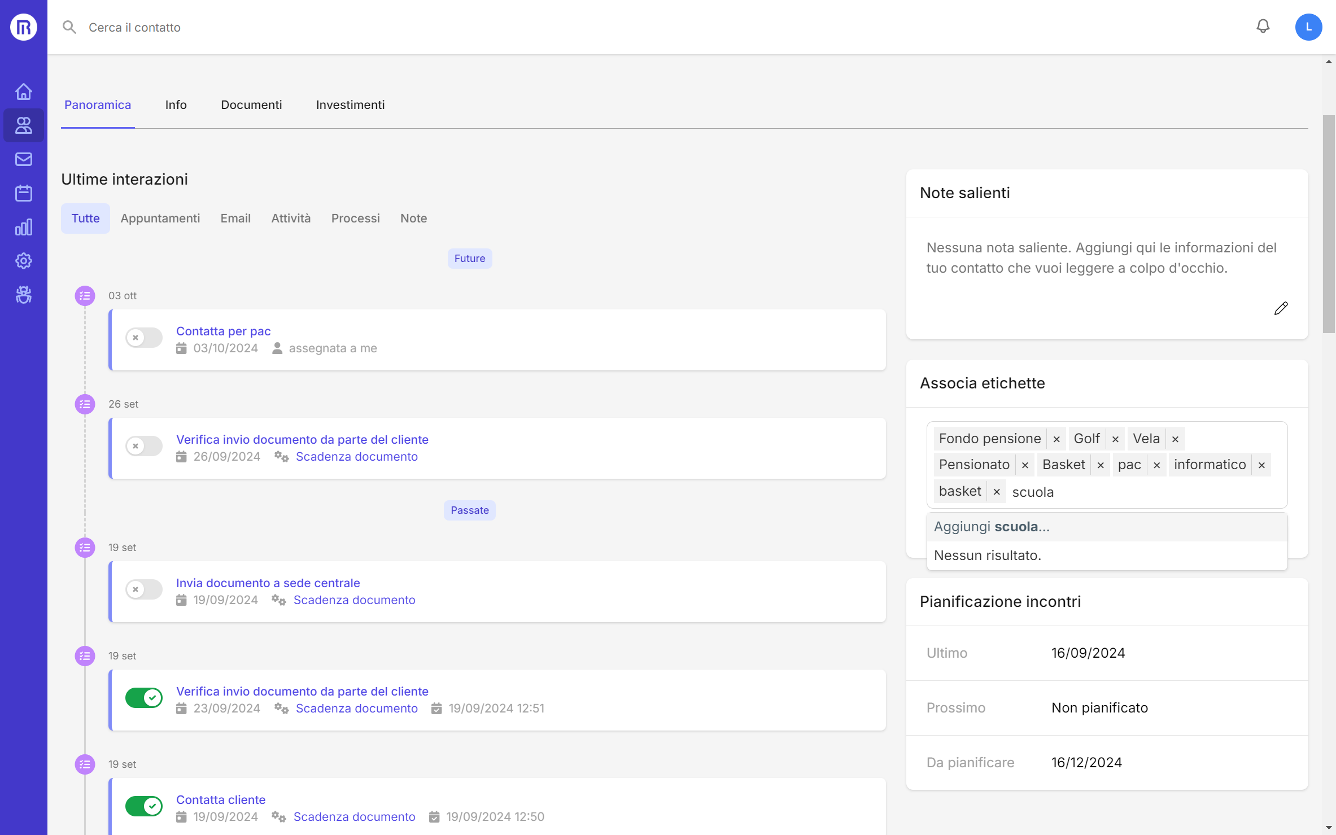Select the Calendar icon in the sidebar
Viewport: 1336px width, 835px height.
coord(23,193)
